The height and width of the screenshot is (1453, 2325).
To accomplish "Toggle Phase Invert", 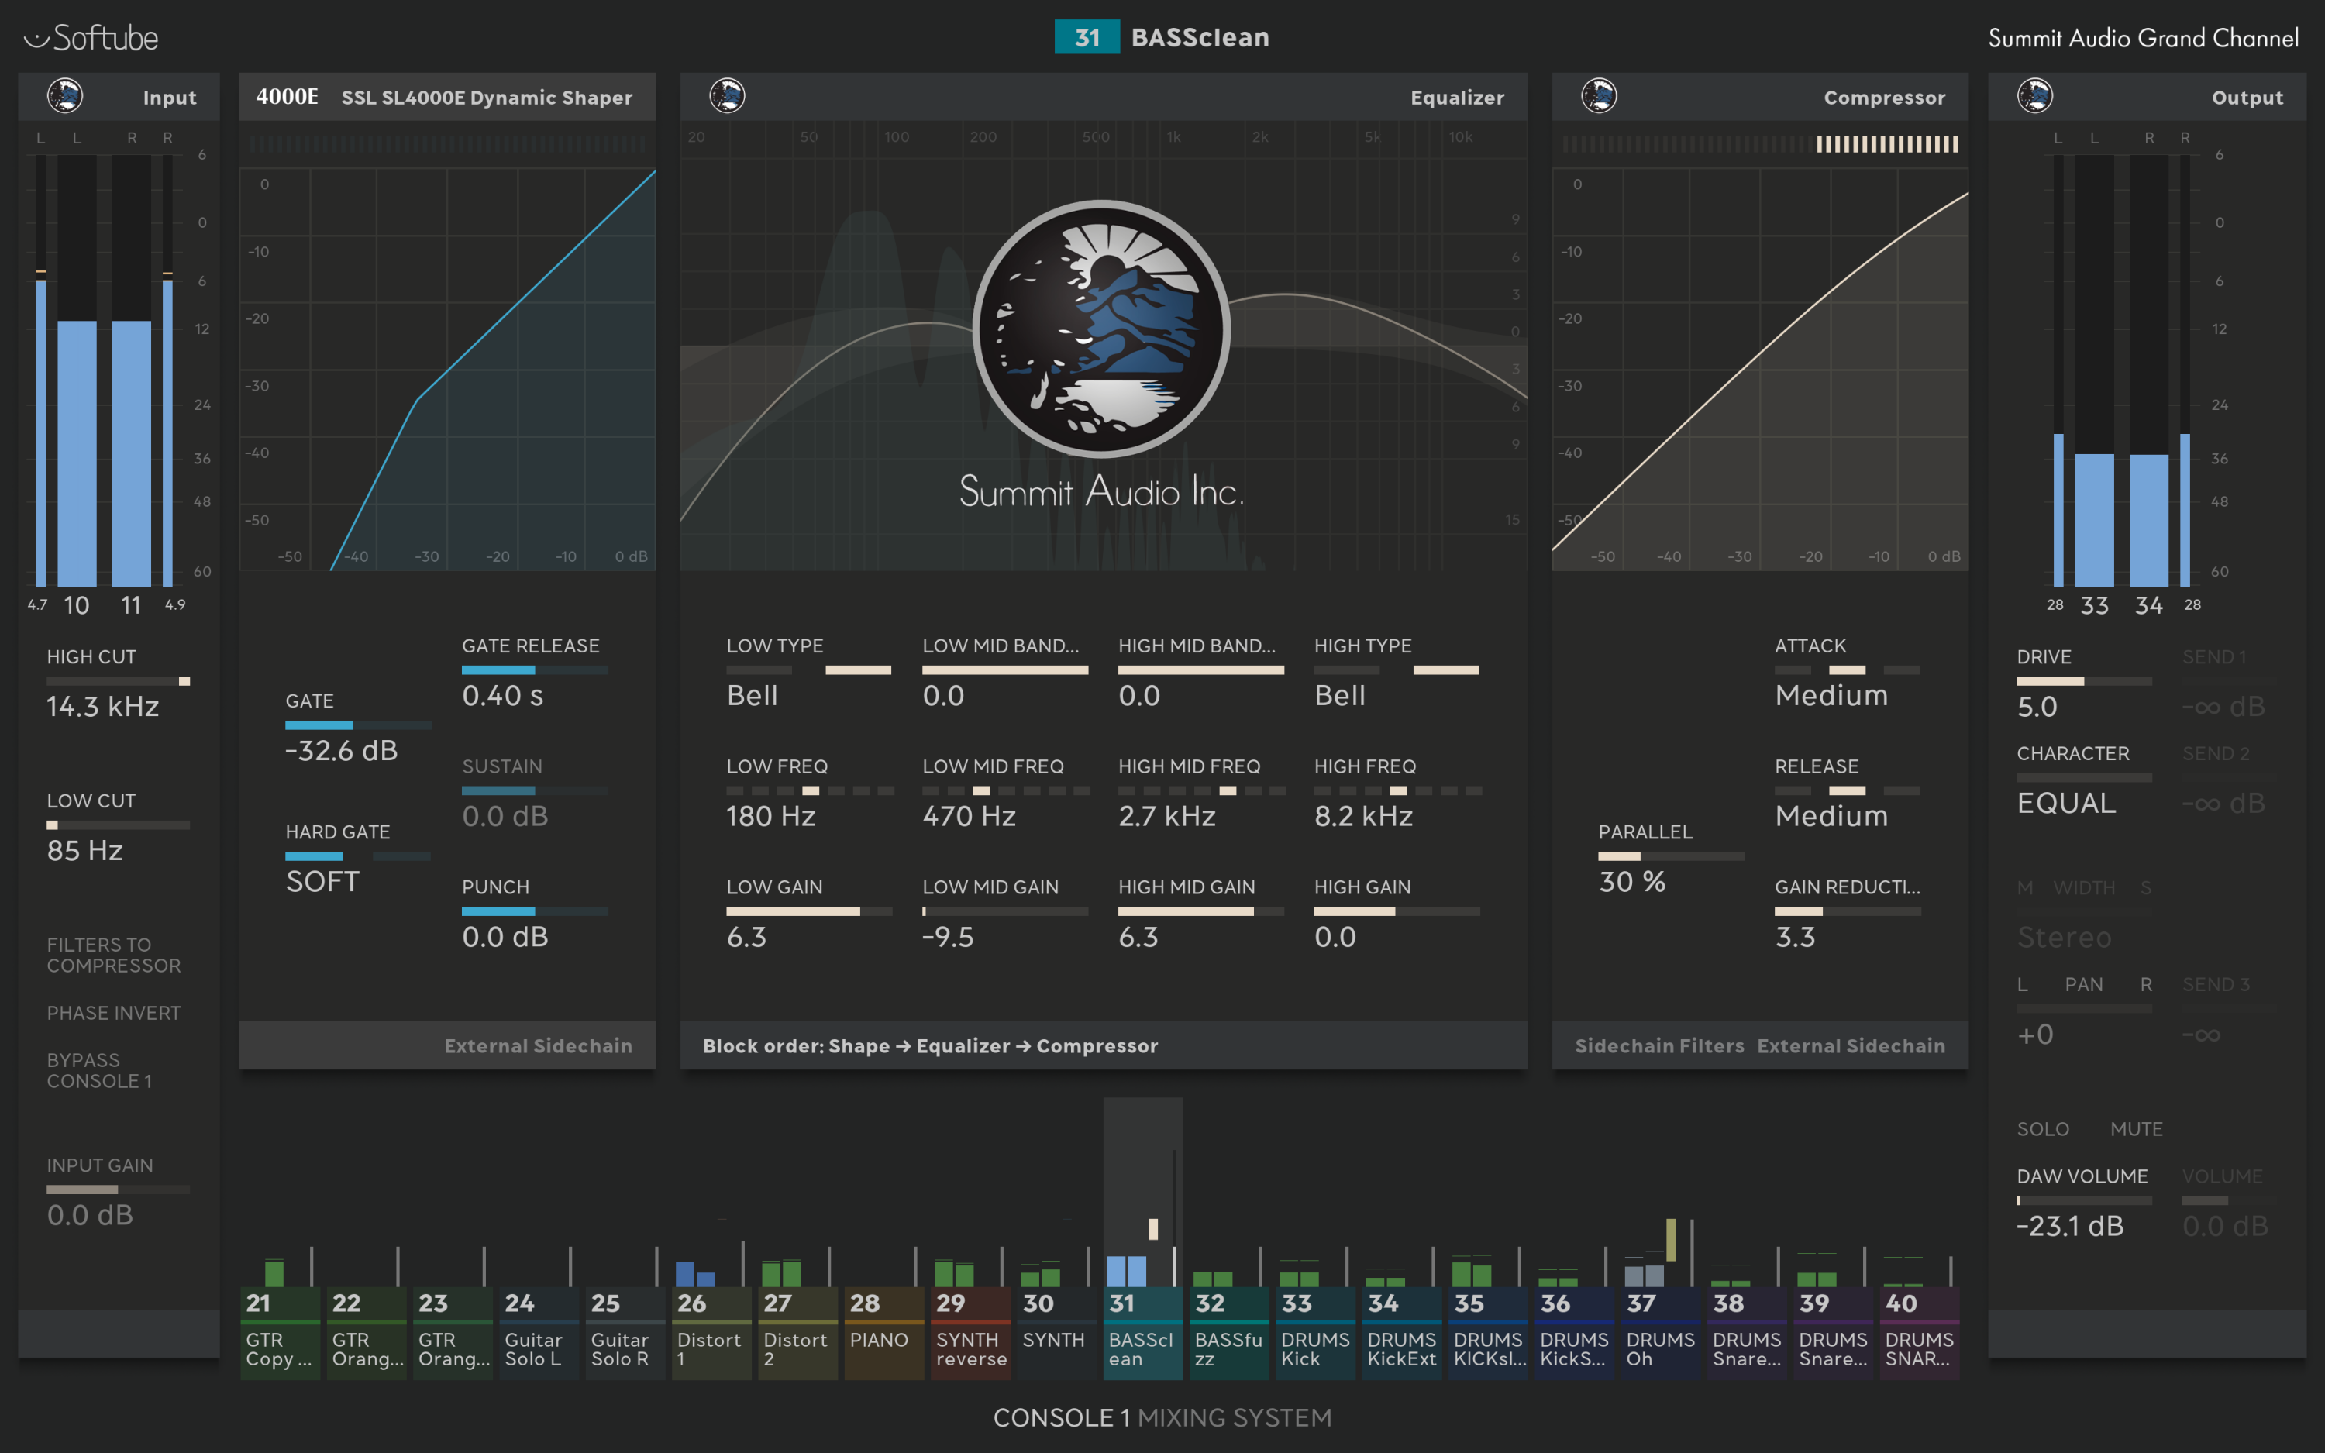I will [113, 1013].
